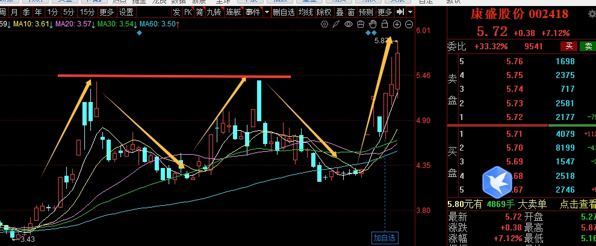This screenshot has width=596, height=246.
Task: Zoom out with the minus circle icon
Action: click(409, 24)
